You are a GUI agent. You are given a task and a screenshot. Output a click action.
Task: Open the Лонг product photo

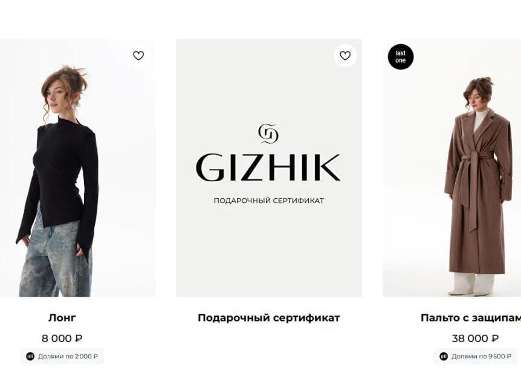point(77,168)
